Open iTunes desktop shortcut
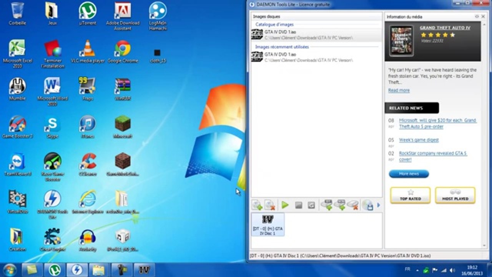The height and width of the screenshot is (277, 492). pos(88,127)
